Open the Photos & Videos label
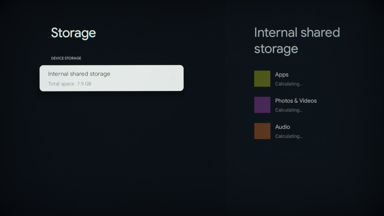384x216 pixels. tap(296, 101)
